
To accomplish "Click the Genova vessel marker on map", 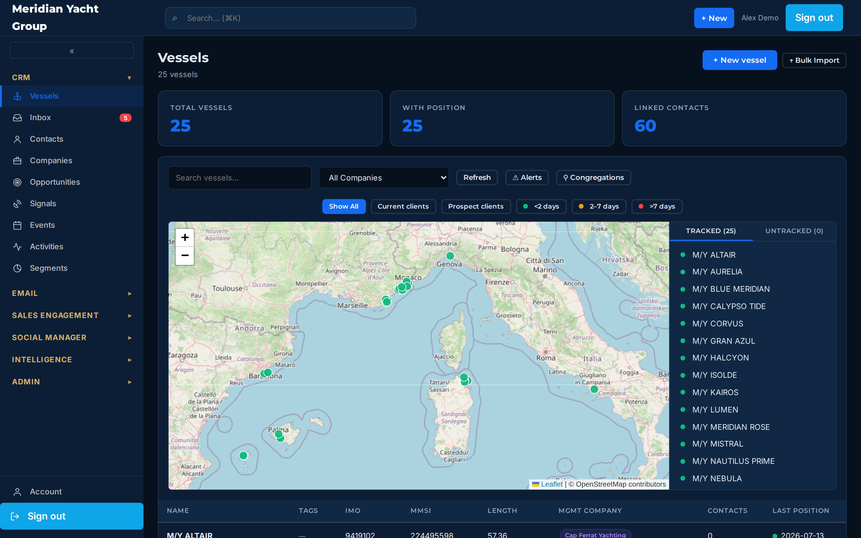I will tap(450, 256).
